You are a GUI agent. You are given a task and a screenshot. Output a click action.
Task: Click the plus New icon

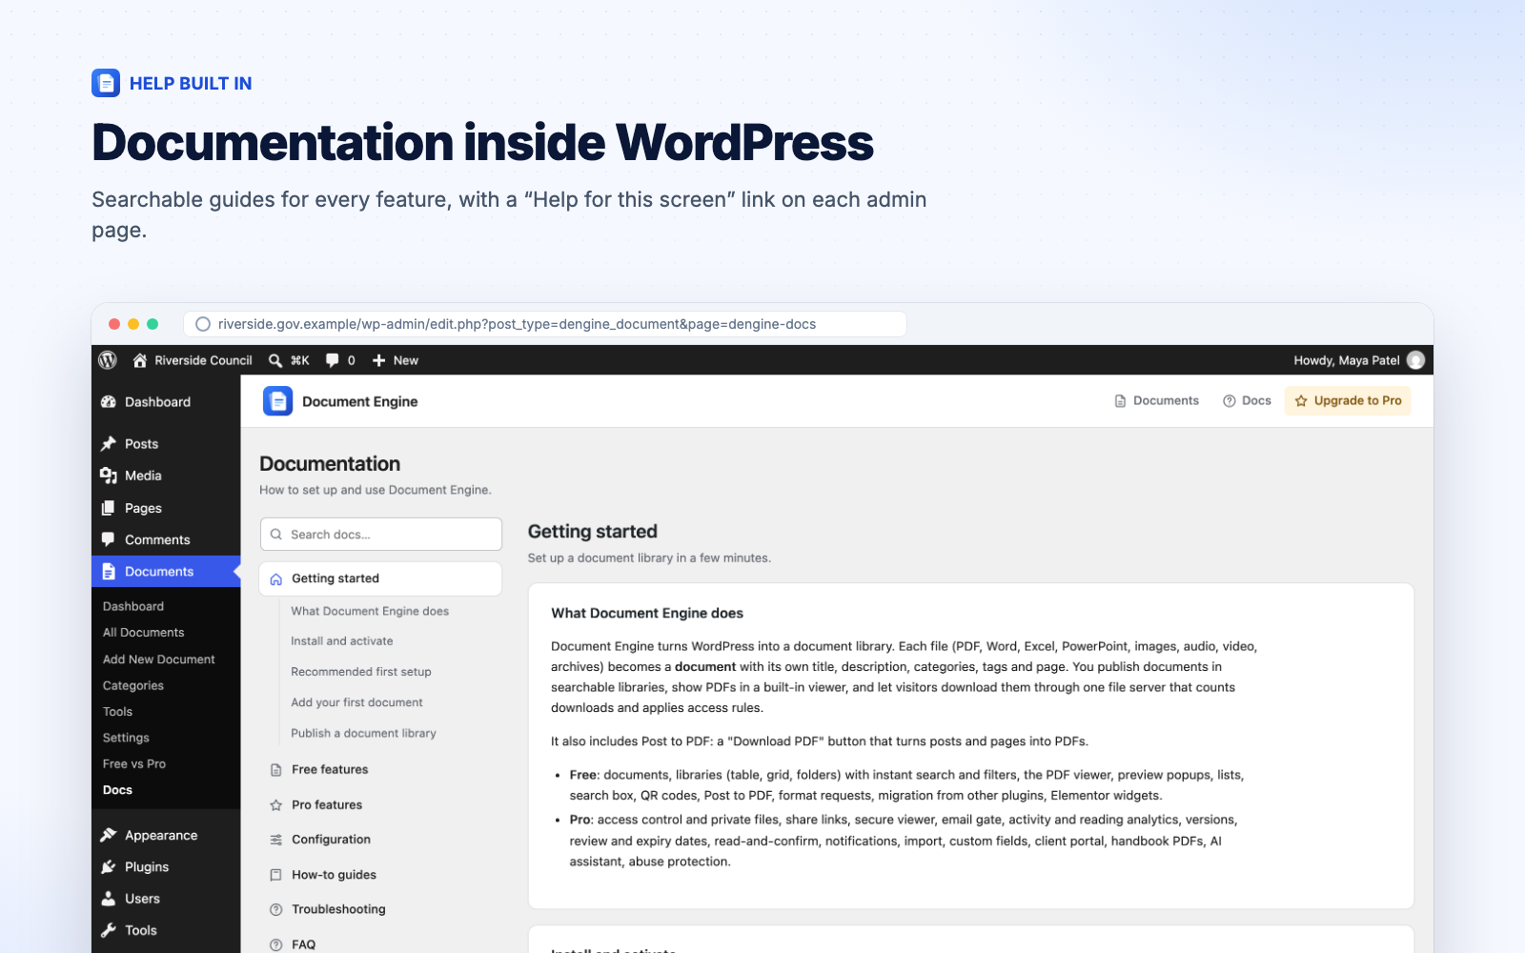point(378,360)
